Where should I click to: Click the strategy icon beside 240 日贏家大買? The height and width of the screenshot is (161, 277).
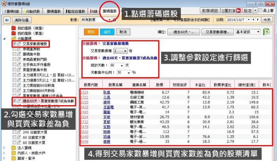19,132
